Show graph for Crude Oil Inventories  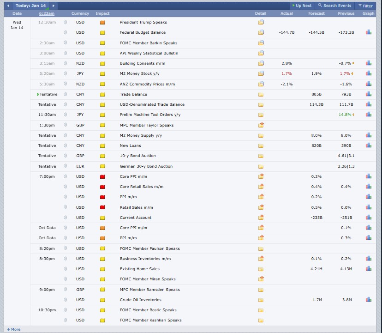click(x=368, y=300)
